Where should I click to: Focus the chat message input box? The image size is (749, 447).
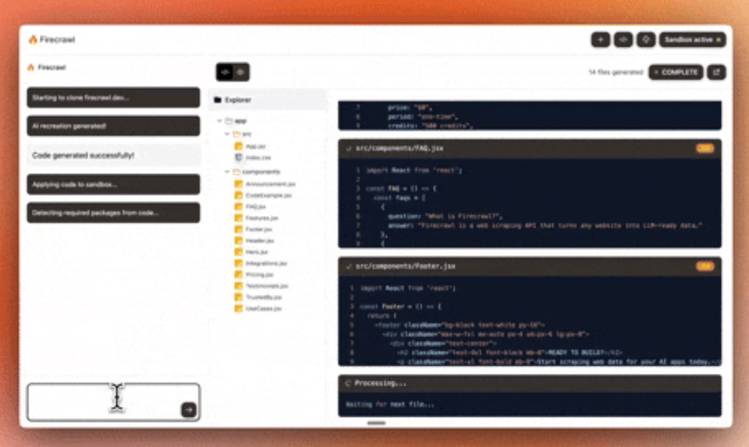(x=113, y=402)
